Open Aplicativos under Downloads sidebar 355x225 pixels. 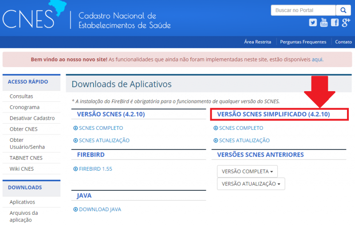tap(22, 202)
